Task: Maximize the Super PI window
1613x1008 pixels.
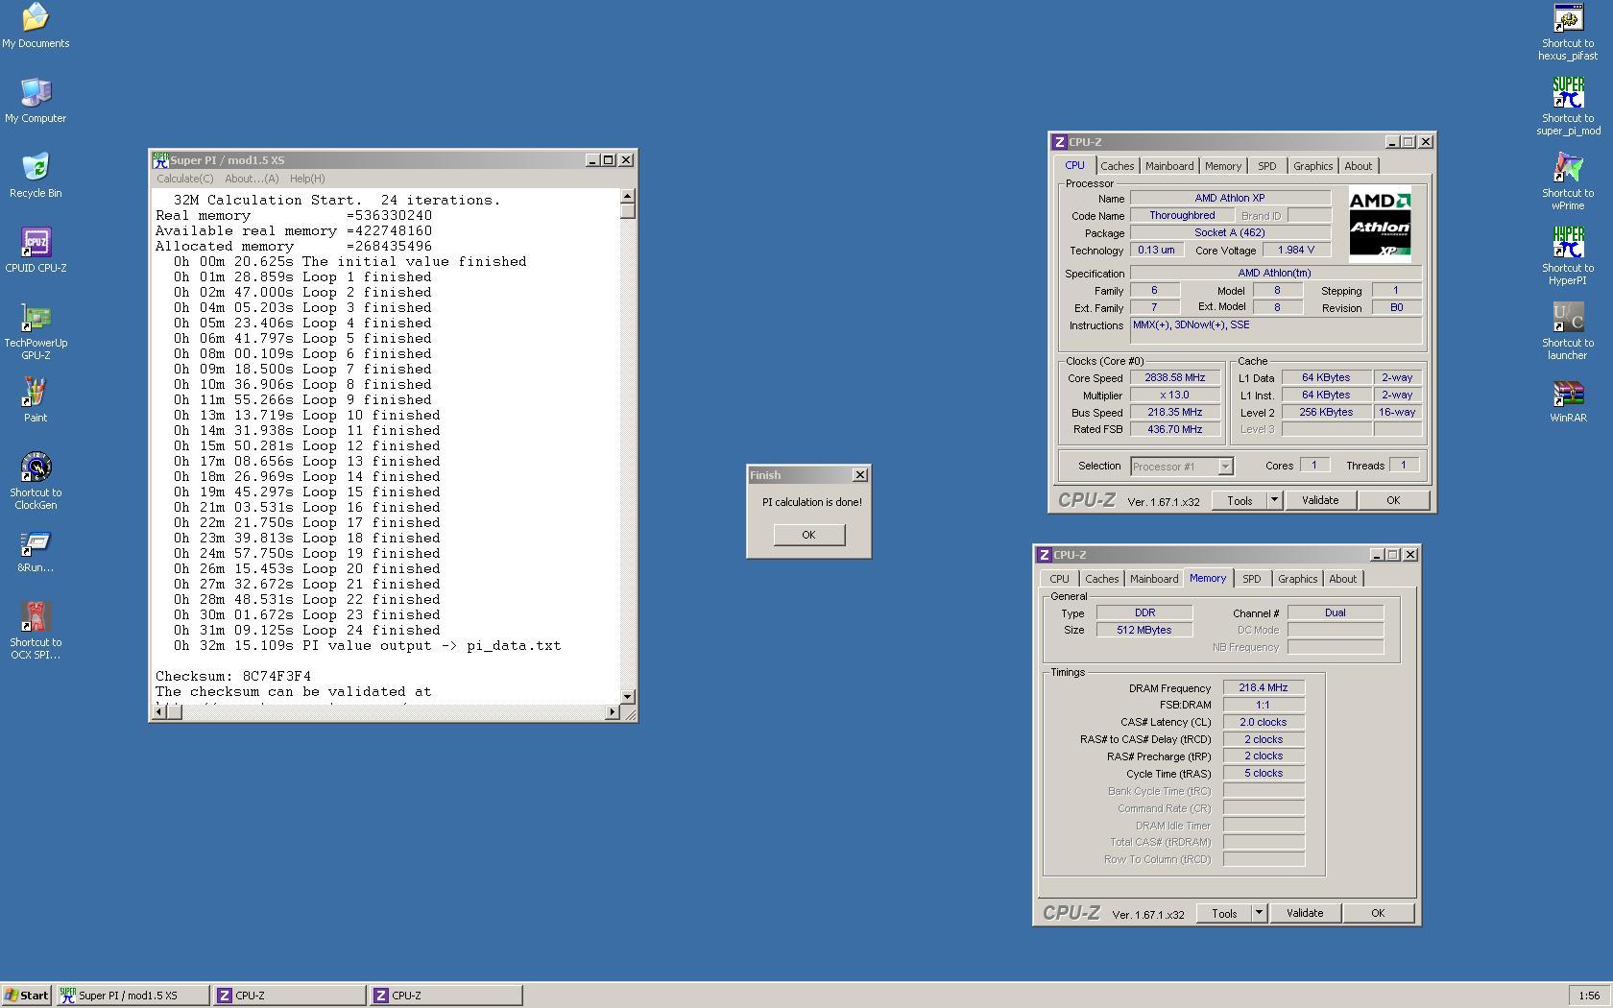Action: 609,160
